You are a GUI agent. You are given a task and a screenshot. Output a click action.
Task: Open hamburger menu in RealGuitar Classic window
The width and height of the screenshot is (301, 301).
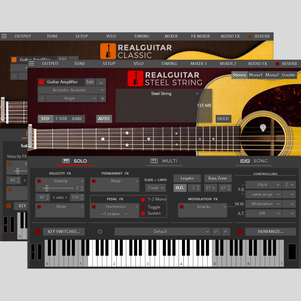[x=4, y=36]
